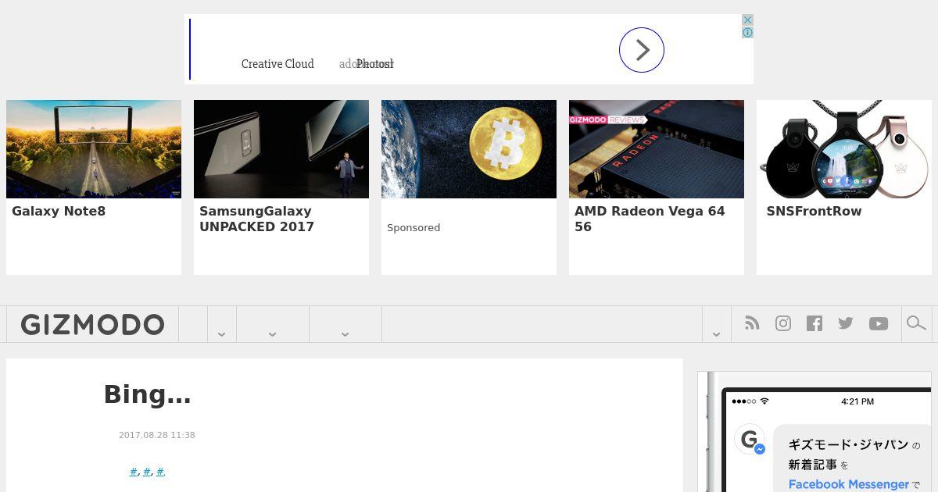
Task: Open the wearable camera pendants thumbnail
Action: coord(844,149)
